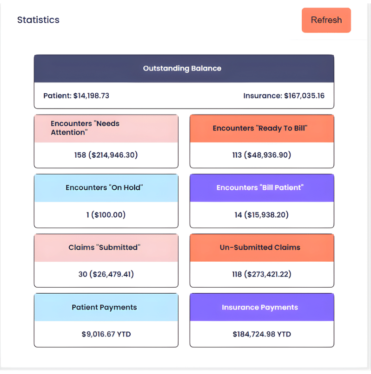The image size is (371, 374).
Task: Click the Refresh button
Action: tap(326, 20)
